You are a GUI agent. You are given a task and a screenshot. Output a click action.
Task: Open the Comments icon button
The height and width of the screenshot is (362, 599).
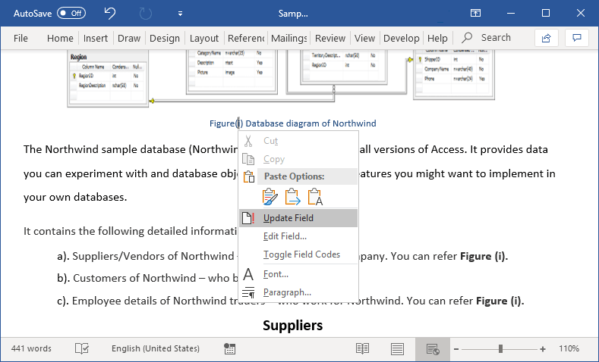click(578, 38)
